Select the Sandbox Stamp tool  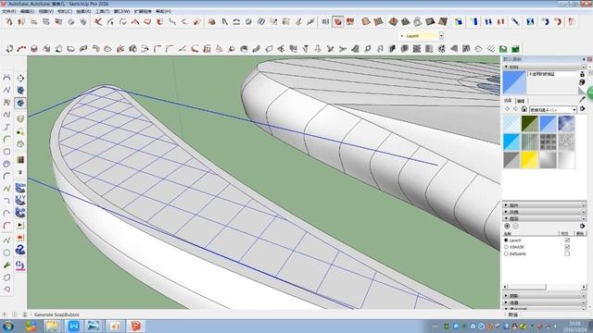click(406, 21)
